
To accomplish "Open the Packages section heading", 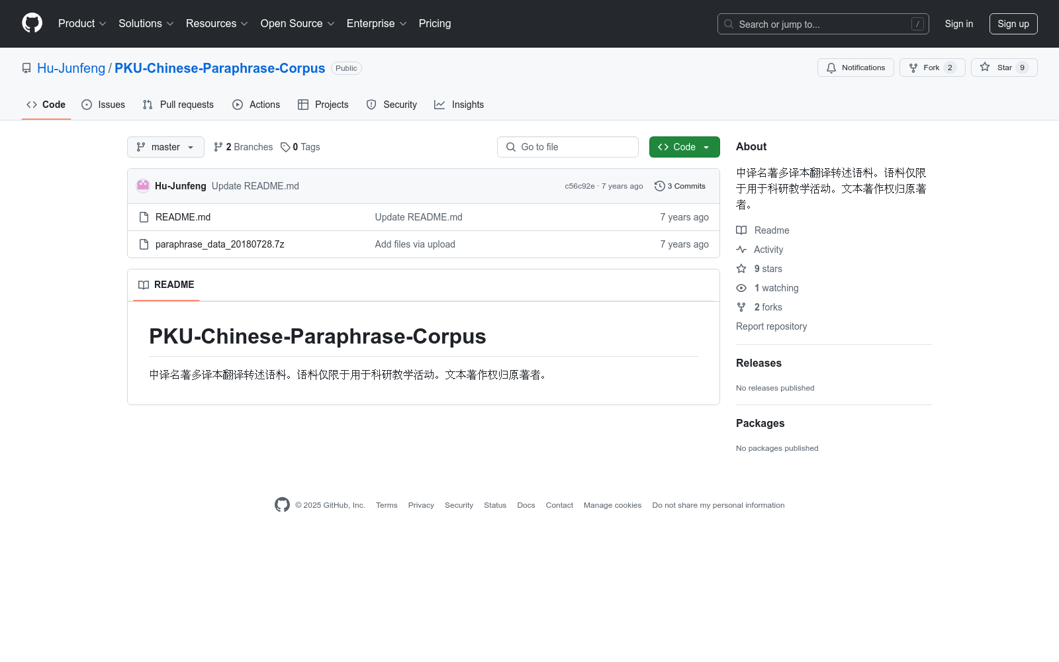I will (760, 423).
